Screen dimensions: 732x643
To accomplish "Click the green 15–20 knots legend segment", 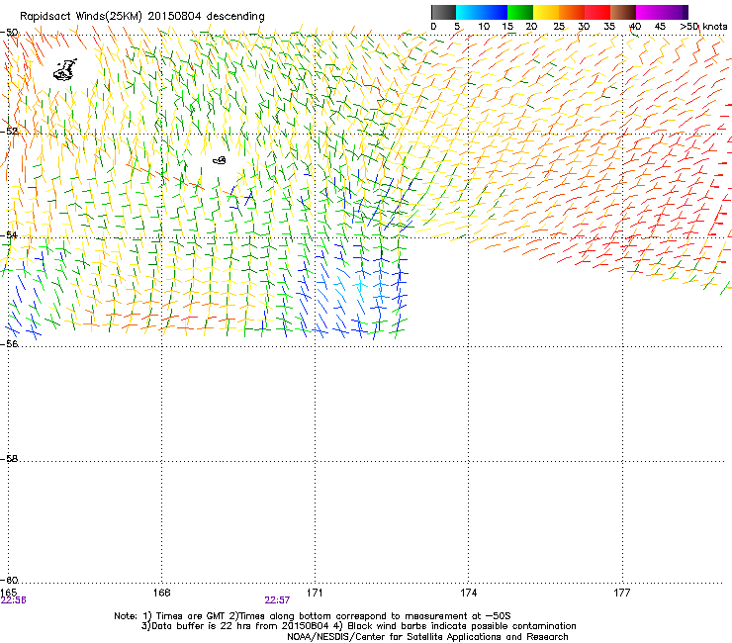I will click(x=520, y=12).
